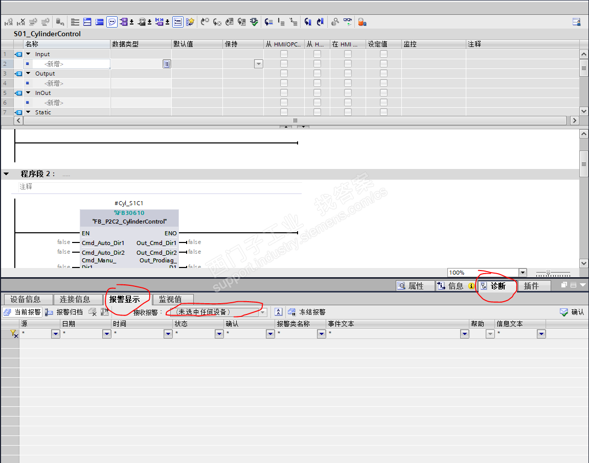The width and height of the screenshot is (589, 463).
Task: Click the go online connection icon
Action: (335, 22)
